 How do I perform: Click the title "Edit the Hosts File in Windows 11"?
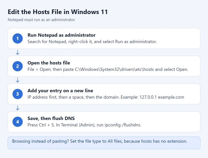click(58, 12)
